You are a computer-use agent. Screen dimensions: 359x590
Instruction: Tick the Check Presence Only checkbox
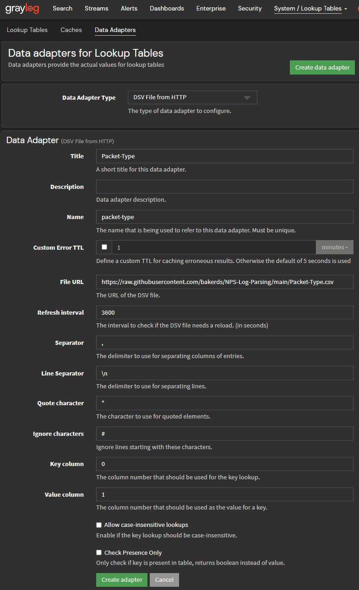pos(99,553)
